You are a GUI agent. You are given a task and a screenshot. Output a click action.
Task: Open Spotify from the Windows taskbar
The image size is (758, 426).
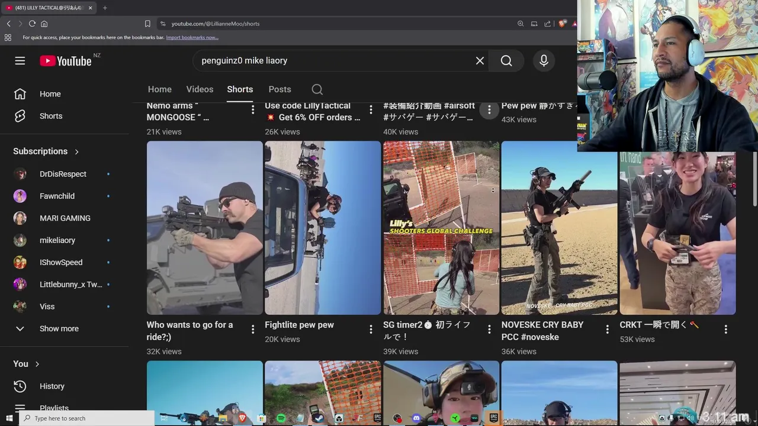[281, 418]
